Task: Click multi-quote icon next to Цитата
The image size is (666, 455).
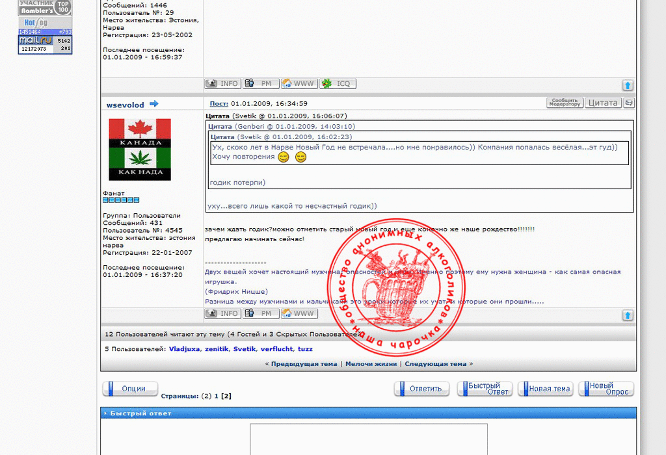Action: coord(629,103)
